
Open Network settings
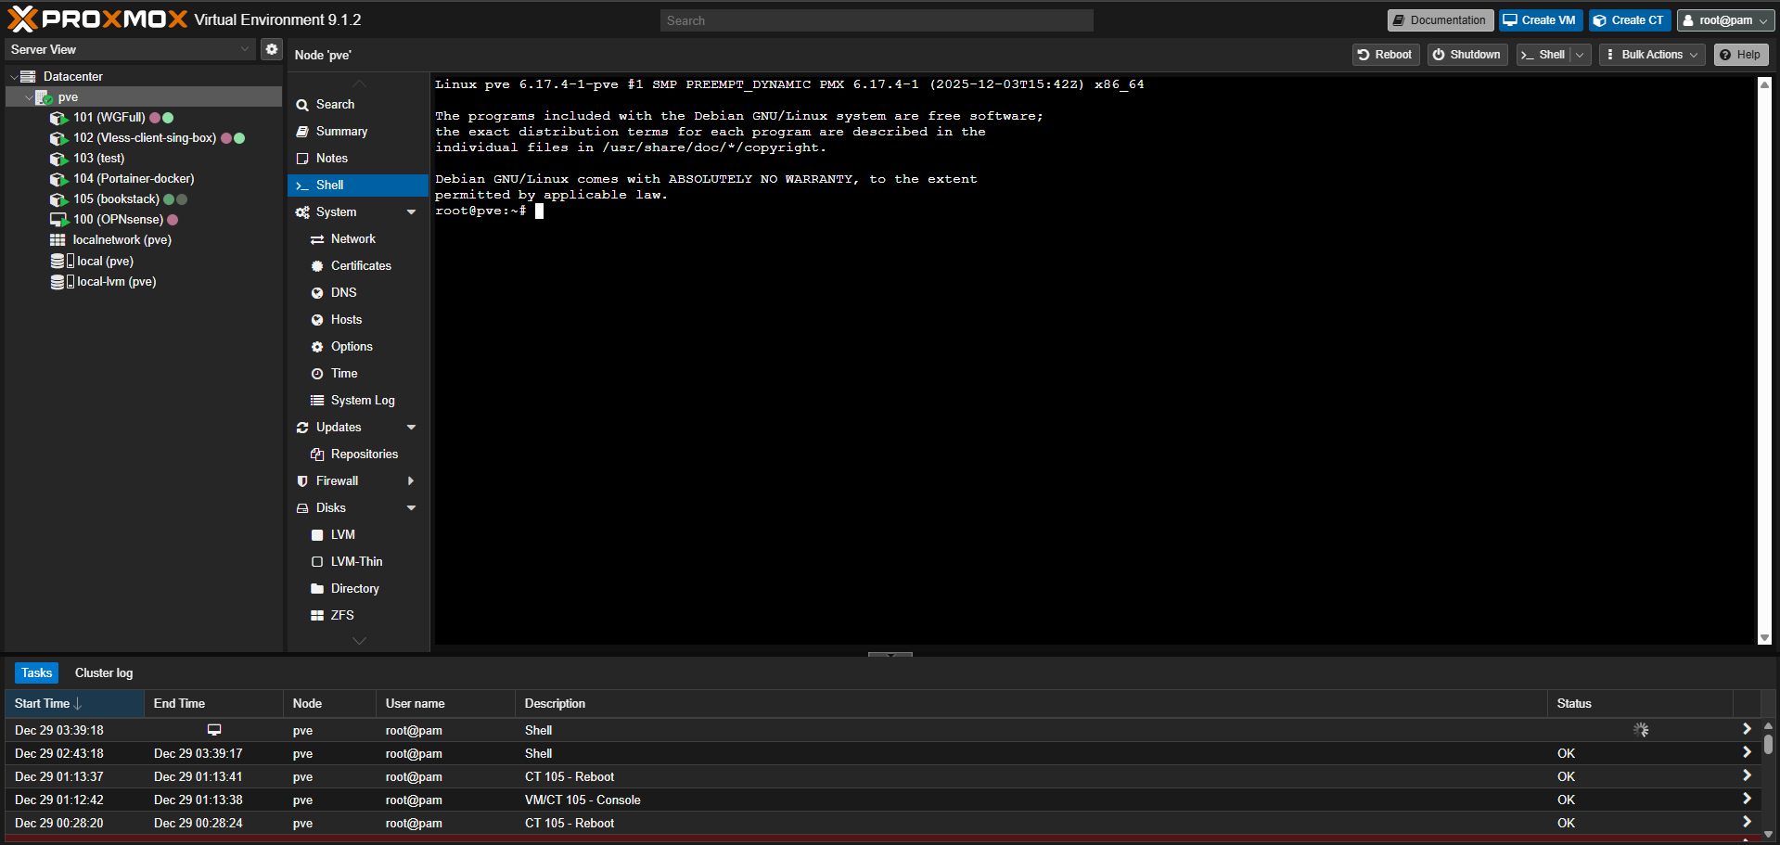coord(358,238)
